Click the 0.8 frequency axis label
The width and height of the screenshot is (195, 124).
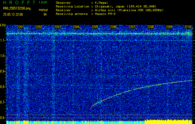point(2,87)
